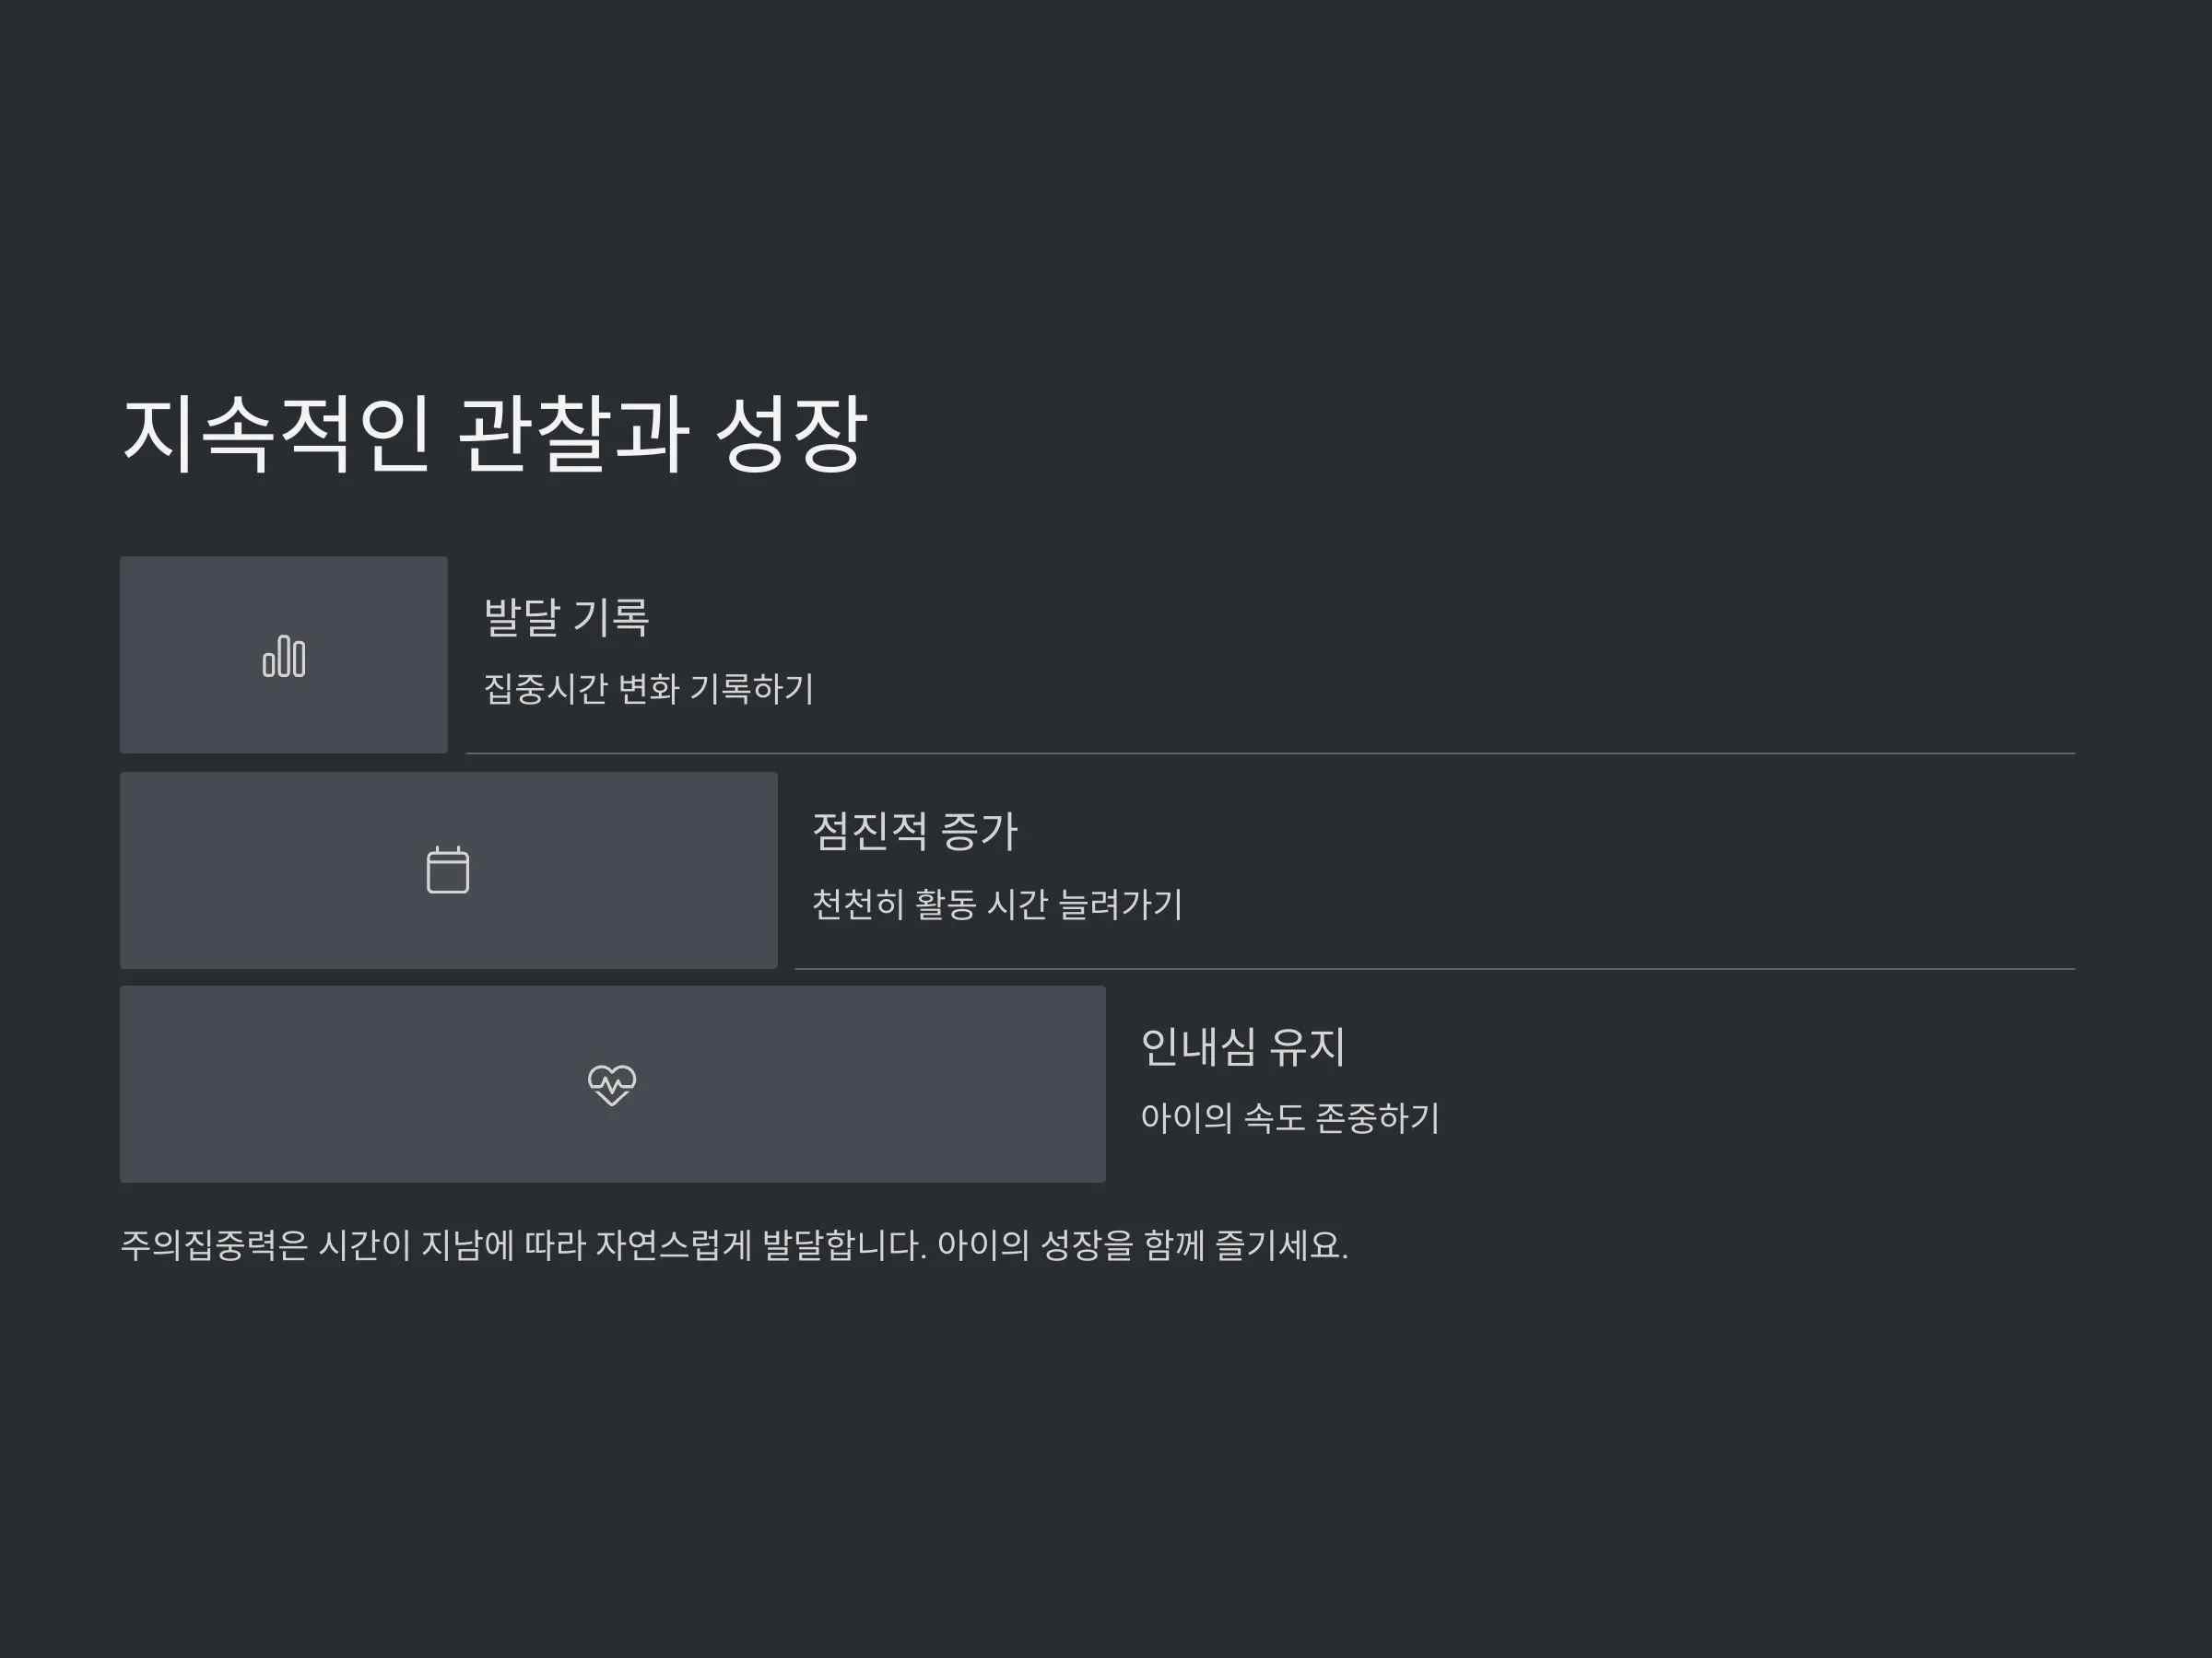Click the text 아이의 속도 존중하기
The image size is (2212, 1658).
[1290, 1117]
